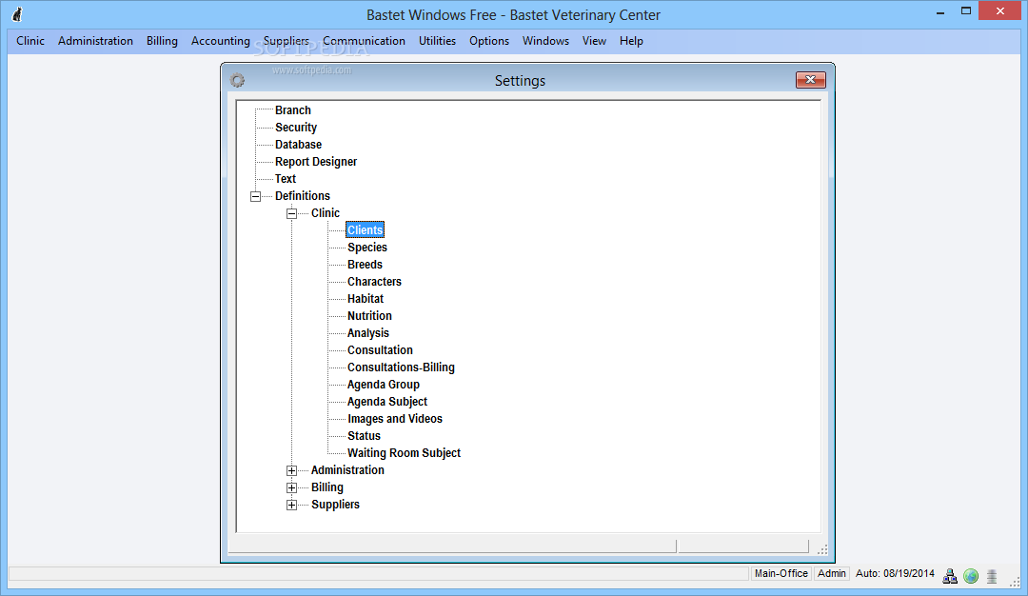The width and height of the screenshot is (1028, 596).
Task: Click the Settings dialog resize grip
Action: point(822,549)
